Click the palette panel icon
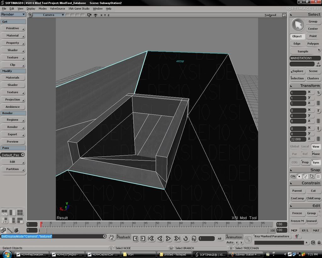This screenshot has height=258, width=322. point(16,230)
